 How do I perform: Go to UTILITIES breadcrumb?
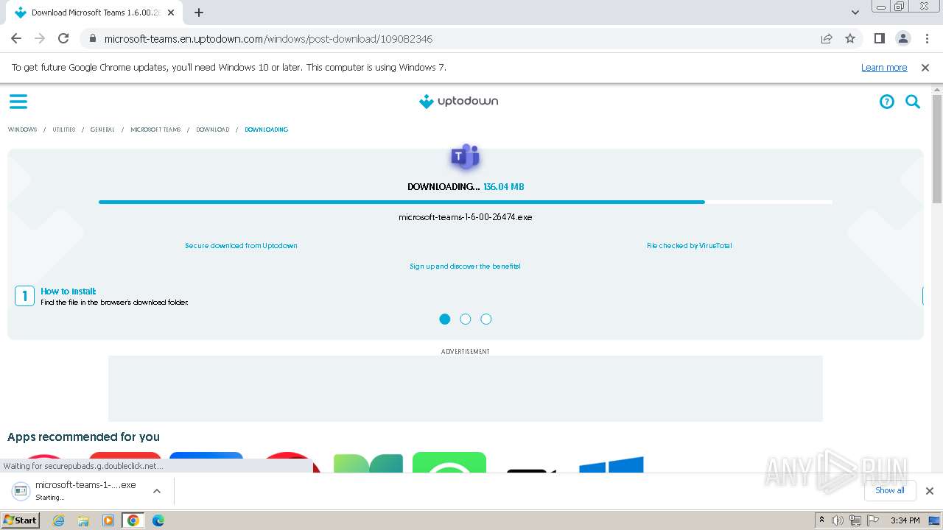(x=64, y=130)
